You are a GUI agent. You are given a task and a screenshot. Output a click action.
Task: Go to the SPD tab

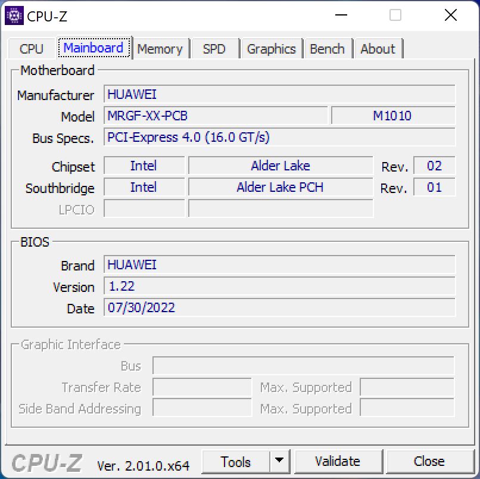[214, 49]
